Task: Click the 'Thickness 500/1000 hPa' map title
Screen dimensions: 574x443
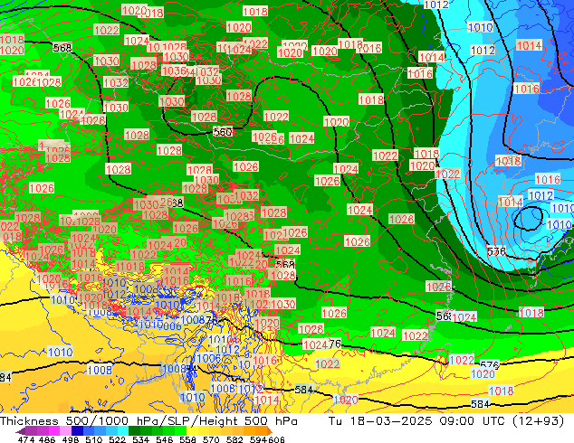Action: [79, 421]
